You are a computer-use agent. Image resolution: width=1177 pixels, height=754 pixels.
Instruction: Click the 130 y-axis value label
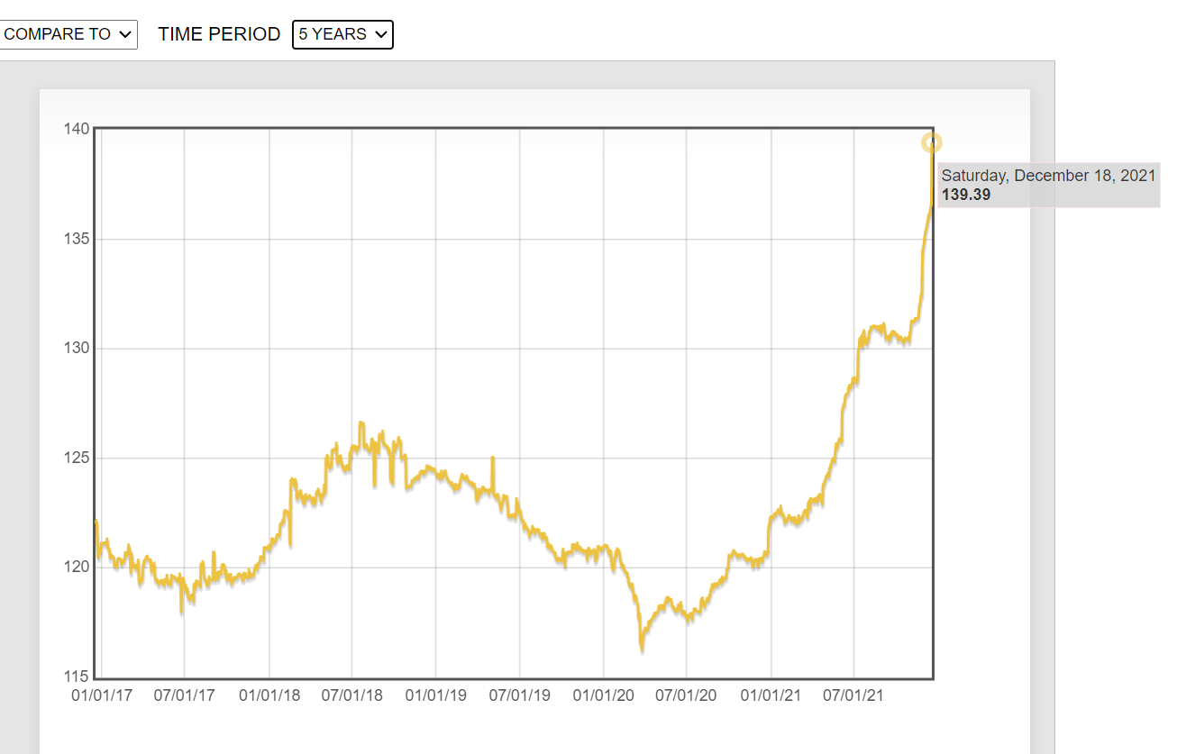[x=77, y=349]
